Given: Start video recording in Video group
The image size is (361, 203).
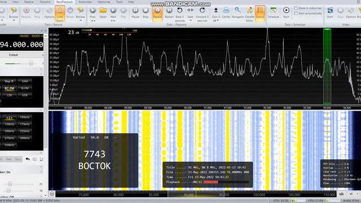Looking at the screenshot, I should point(330,12).
